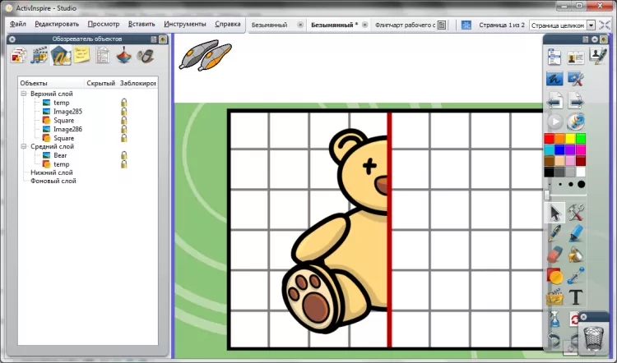Open the Файл menu

18,25
